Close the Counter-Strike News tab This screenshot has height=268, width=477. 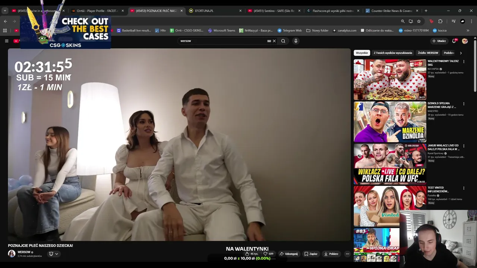pyautogui.click(x=417, y=11)
